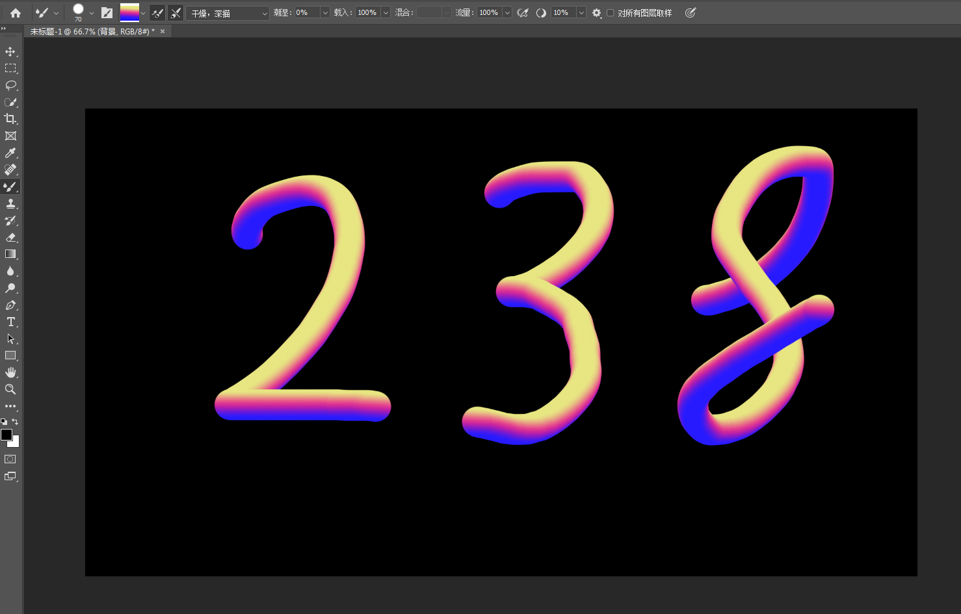Screen dimensions: 961x614
Task: Open the brush settings panel button
Action: click(x=107, y=13)
